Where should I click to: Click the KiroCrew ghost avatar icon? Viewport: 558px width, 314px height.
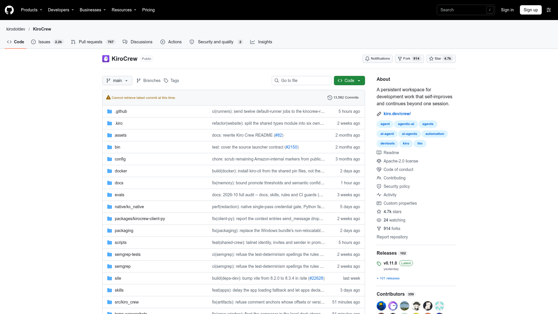click(x=106, y=59)
